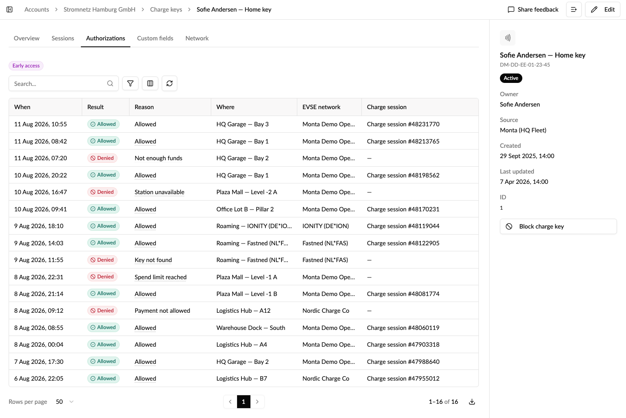Go to the next page arrow

[257, 402]
